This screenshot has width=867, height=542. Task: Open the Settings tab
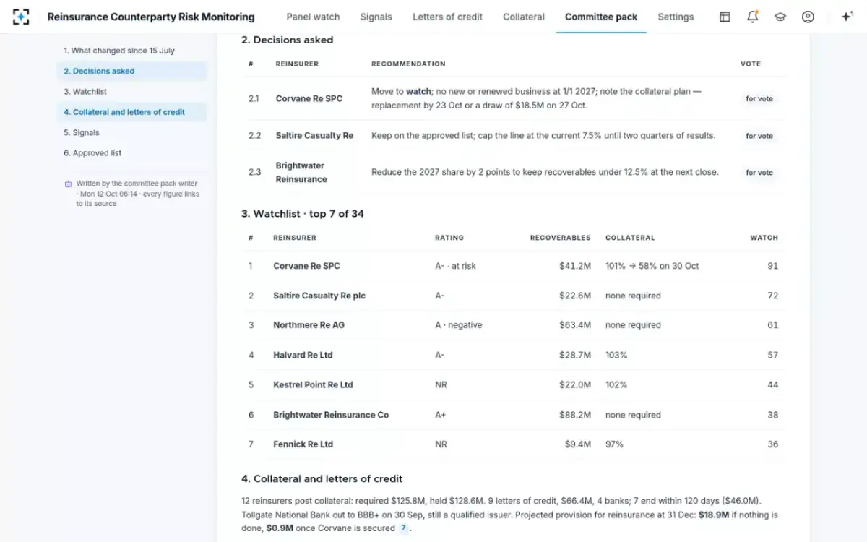676,17
